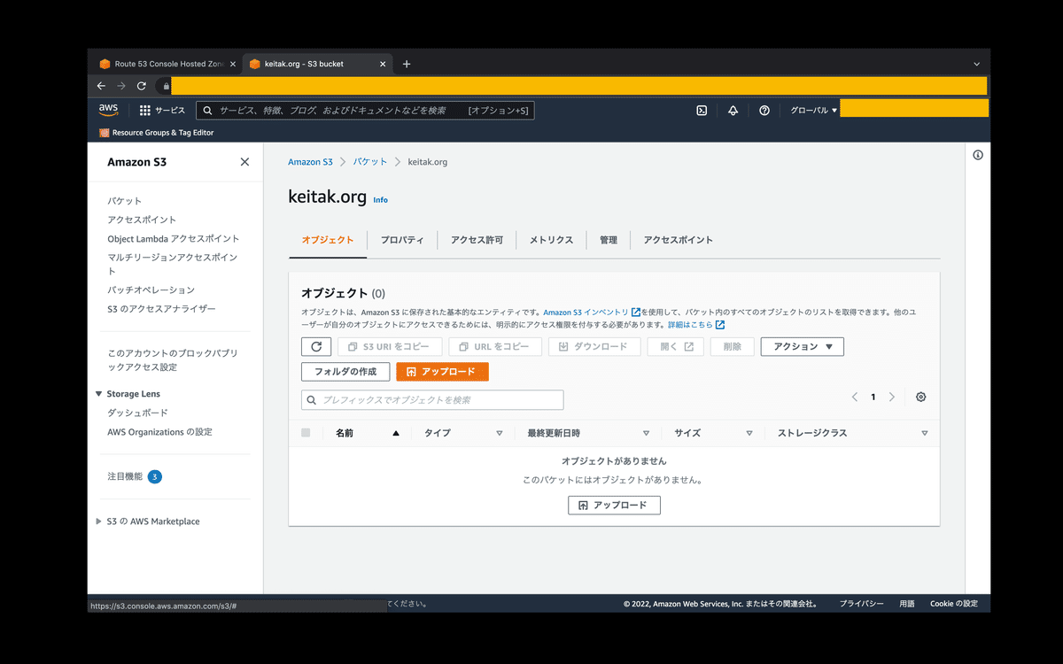
Task: Open table settings gear icon
Action: pyautogui.click(x=921, y=398)
